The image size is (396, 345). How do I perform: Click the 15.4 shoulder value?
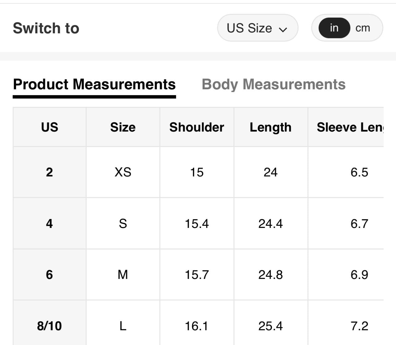pos(197,223)
